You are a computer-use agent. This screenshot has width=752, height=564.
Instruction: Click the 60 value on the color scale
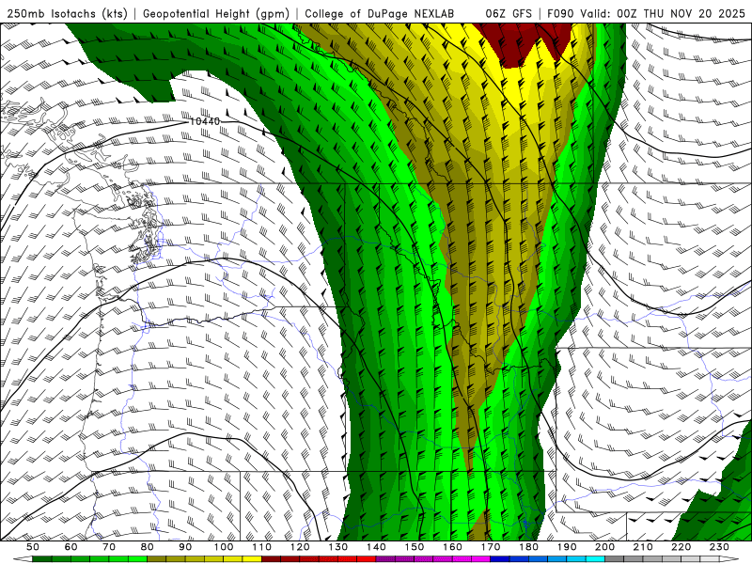click(70, 547)
